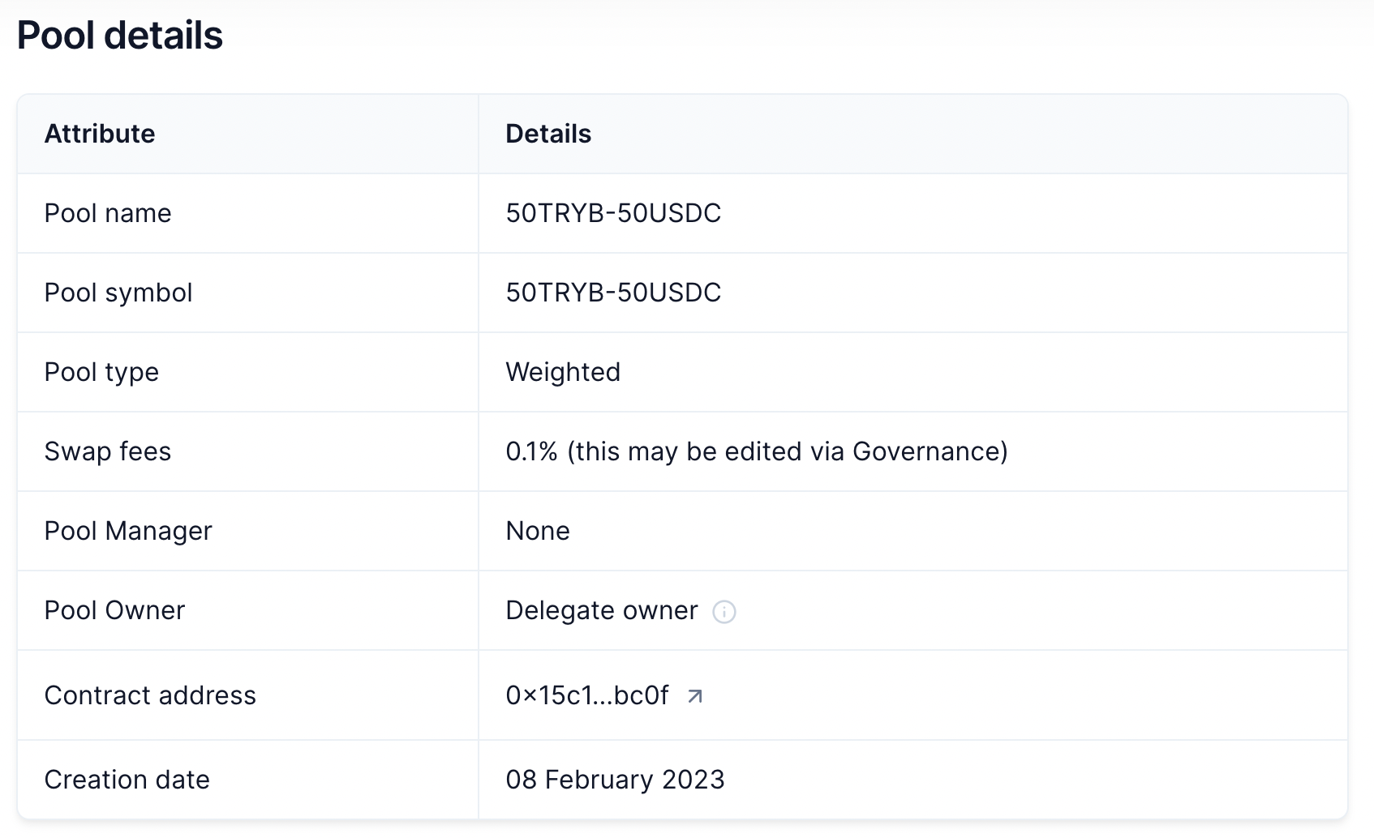
Task: Click the Delegate owner text
Action: [x=601, y=610]
